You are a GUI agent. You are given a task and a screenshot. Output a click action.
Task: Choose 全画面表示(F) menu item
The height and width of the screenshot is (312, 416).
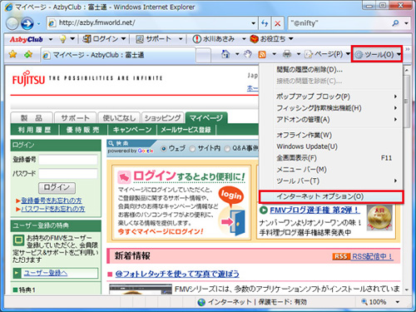(x=330, y=158)
